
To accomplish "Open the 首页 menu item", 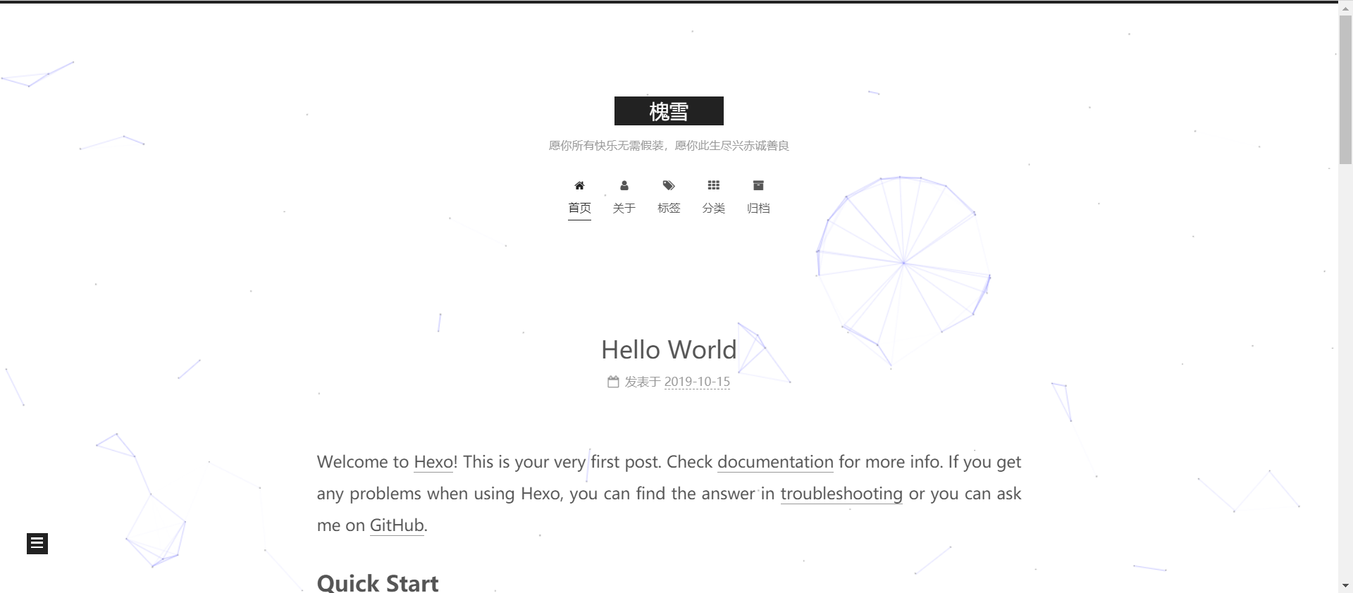I will click(579, 208).
